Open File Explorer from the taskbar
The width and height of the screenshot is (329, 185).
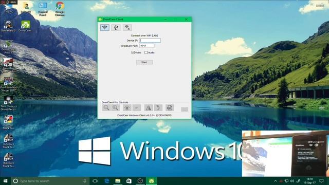pyautogui.click(x=118, y=181)
